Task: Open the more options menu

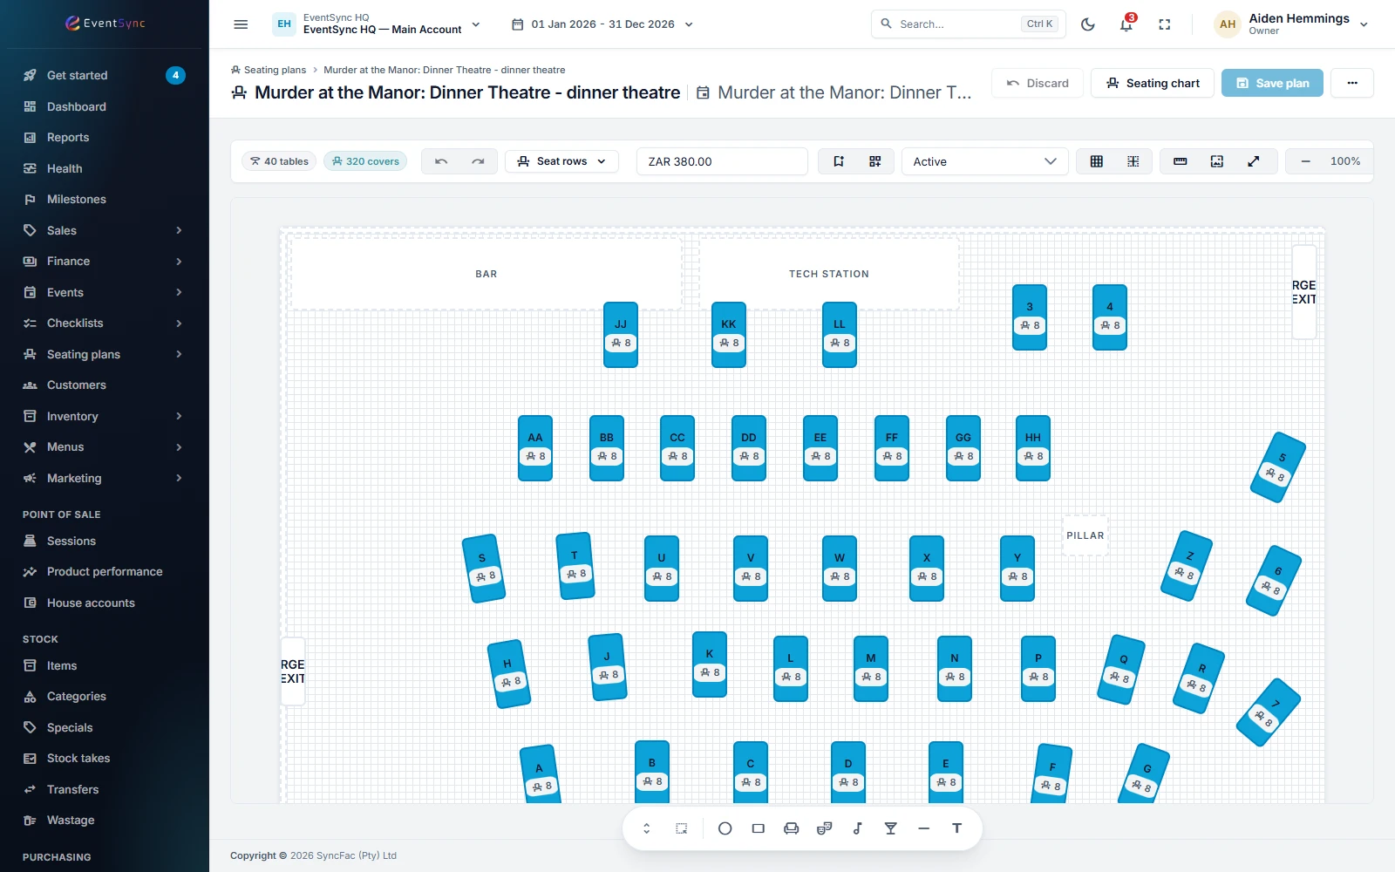Action: [1352, 83]
